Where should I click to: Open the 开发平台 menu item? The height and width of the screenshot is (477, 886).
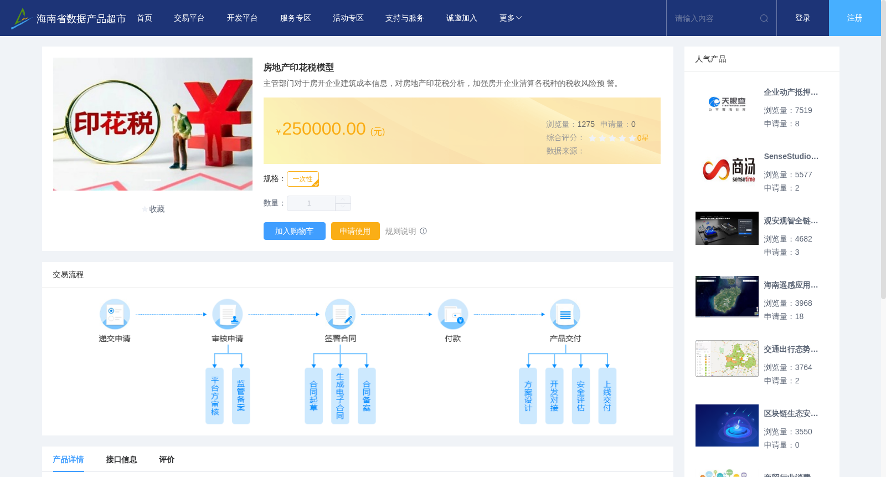tap(242, 18)
